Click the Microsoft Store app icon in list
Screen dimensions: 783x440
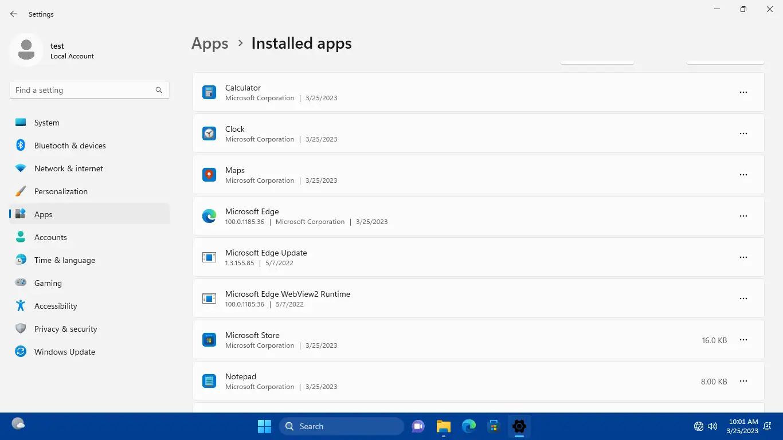[x=209, y=340]
